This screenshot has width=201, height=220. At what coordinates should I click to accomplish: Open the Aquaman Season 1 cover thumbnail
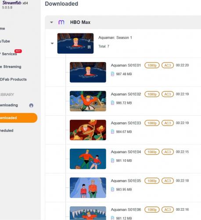point(75,44)
